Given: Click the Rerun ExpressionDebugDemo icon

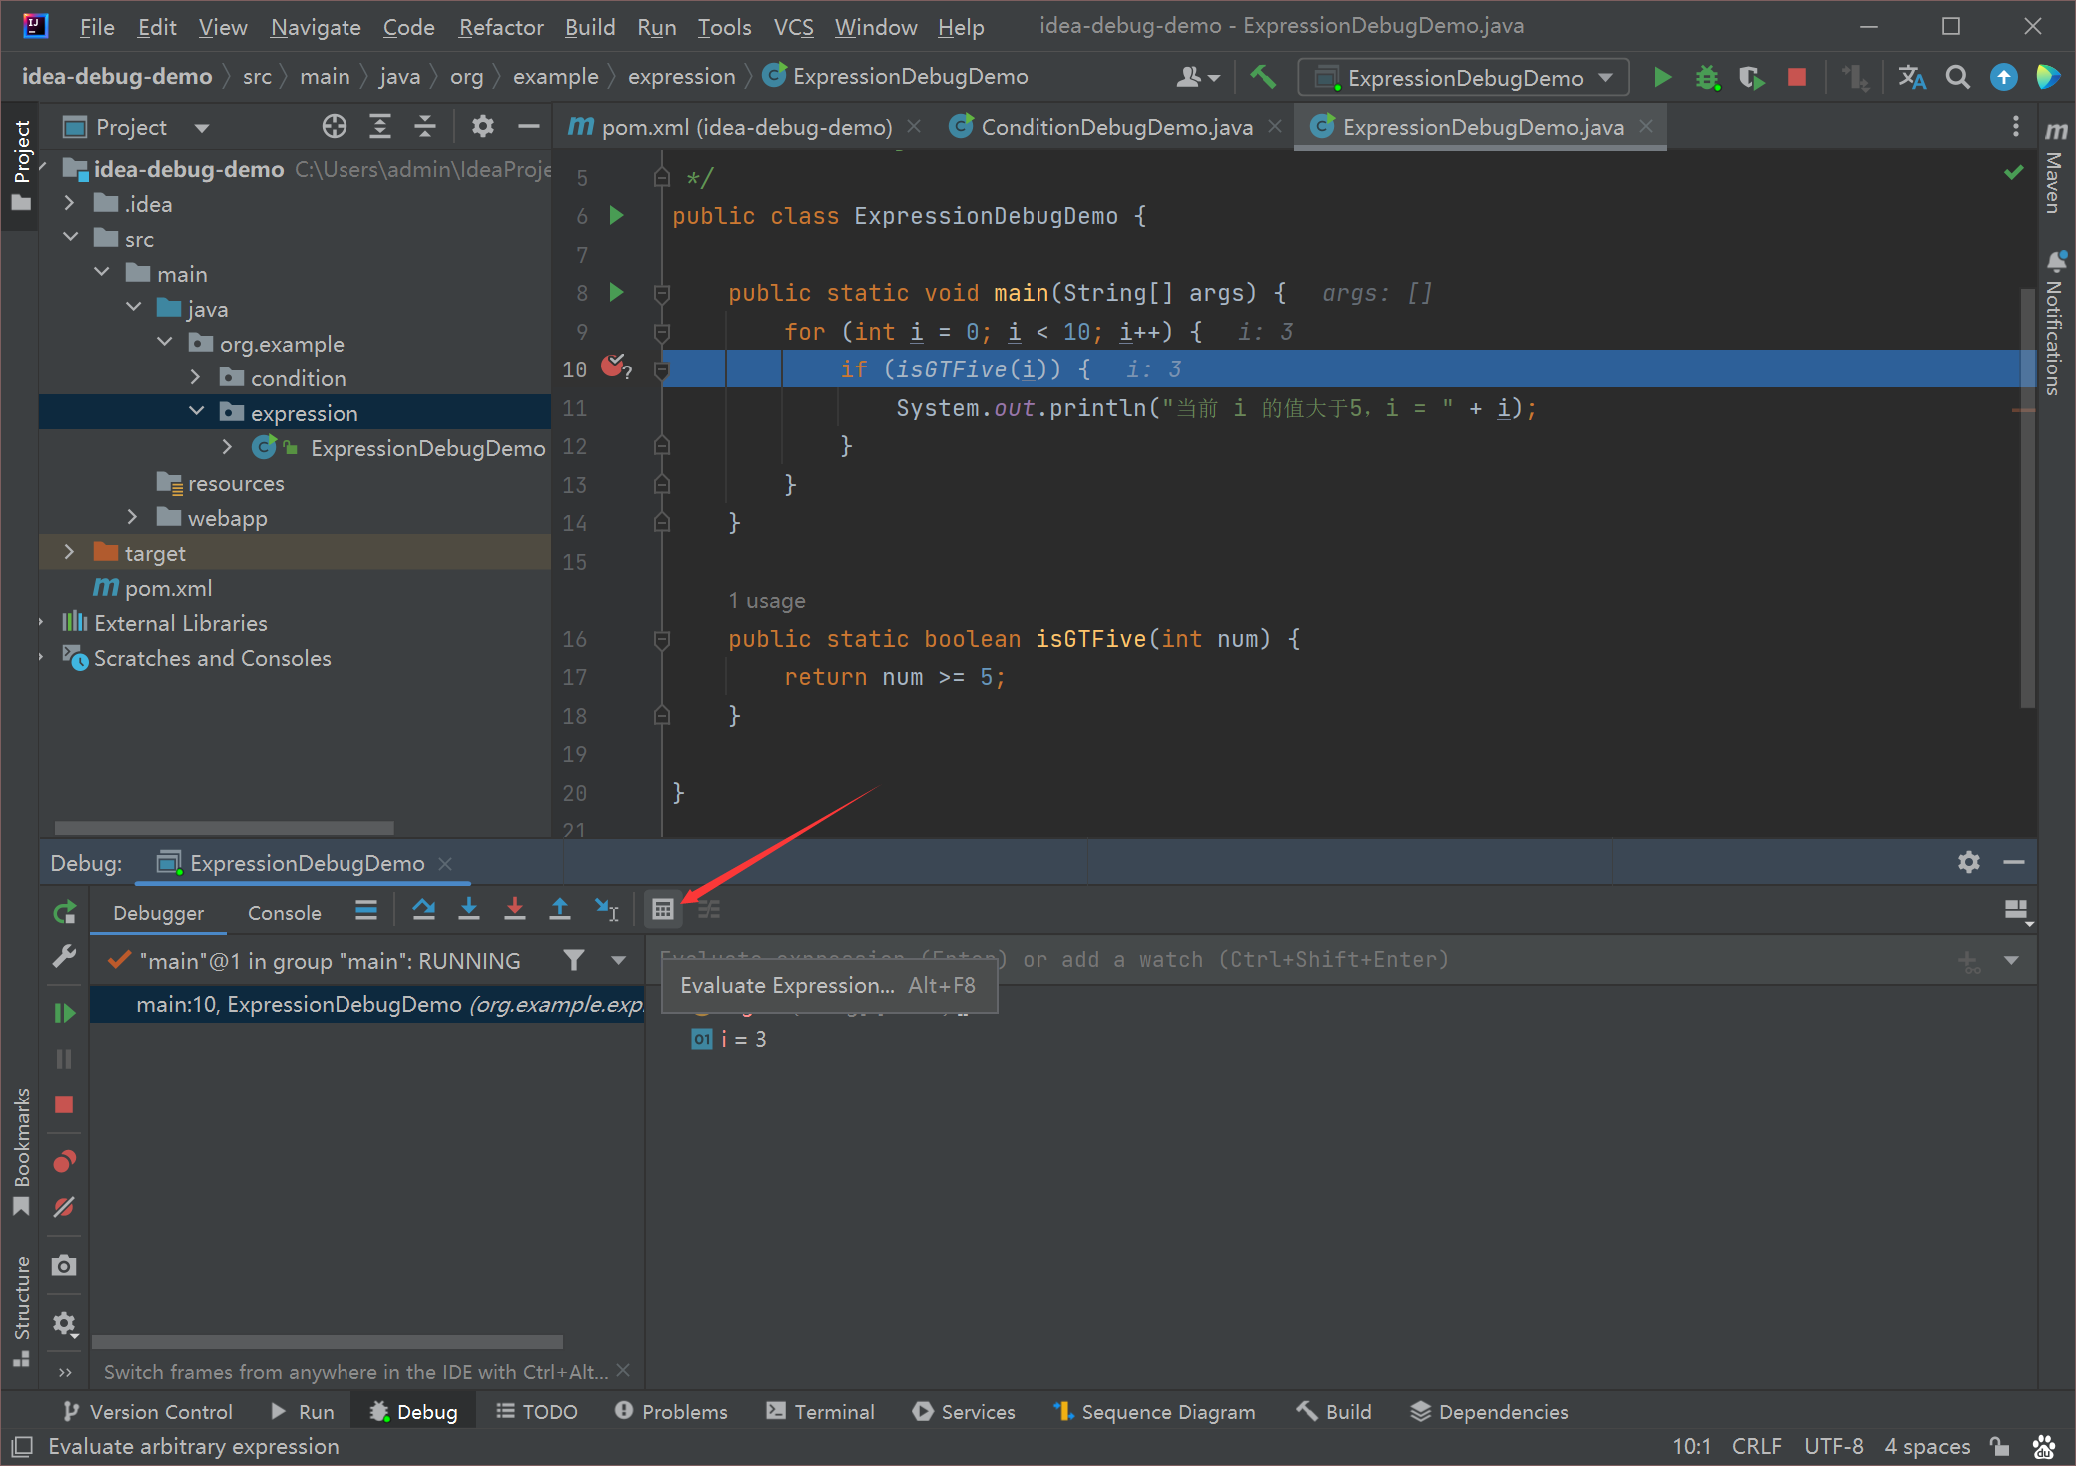Looking at the screenshot, I should click(64, 912).
